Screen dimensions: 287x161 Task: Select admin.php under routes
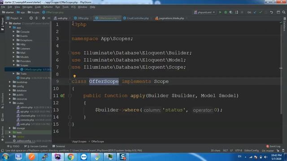click(26, 107)
